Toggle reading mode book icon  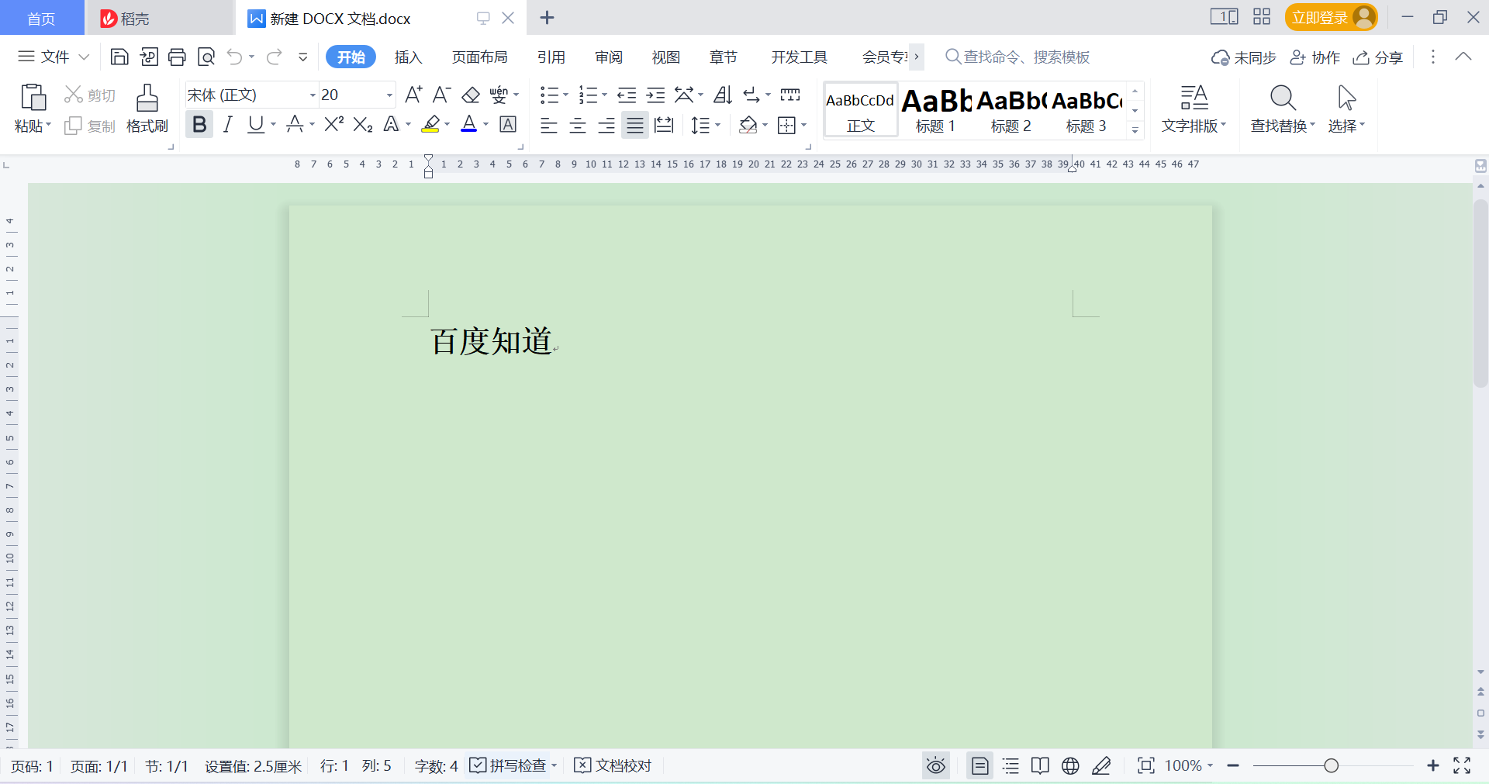click(1040, 766)
